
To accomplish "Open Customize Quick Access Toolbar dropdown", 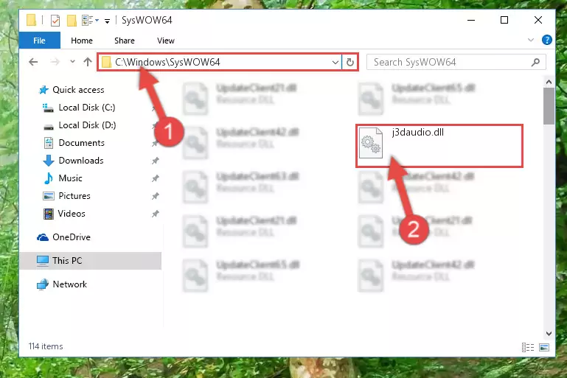I will tap(107, 21).
